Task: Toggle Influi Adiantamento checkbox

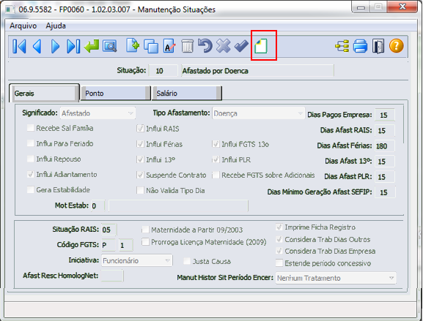Action: tap(31, 174)
